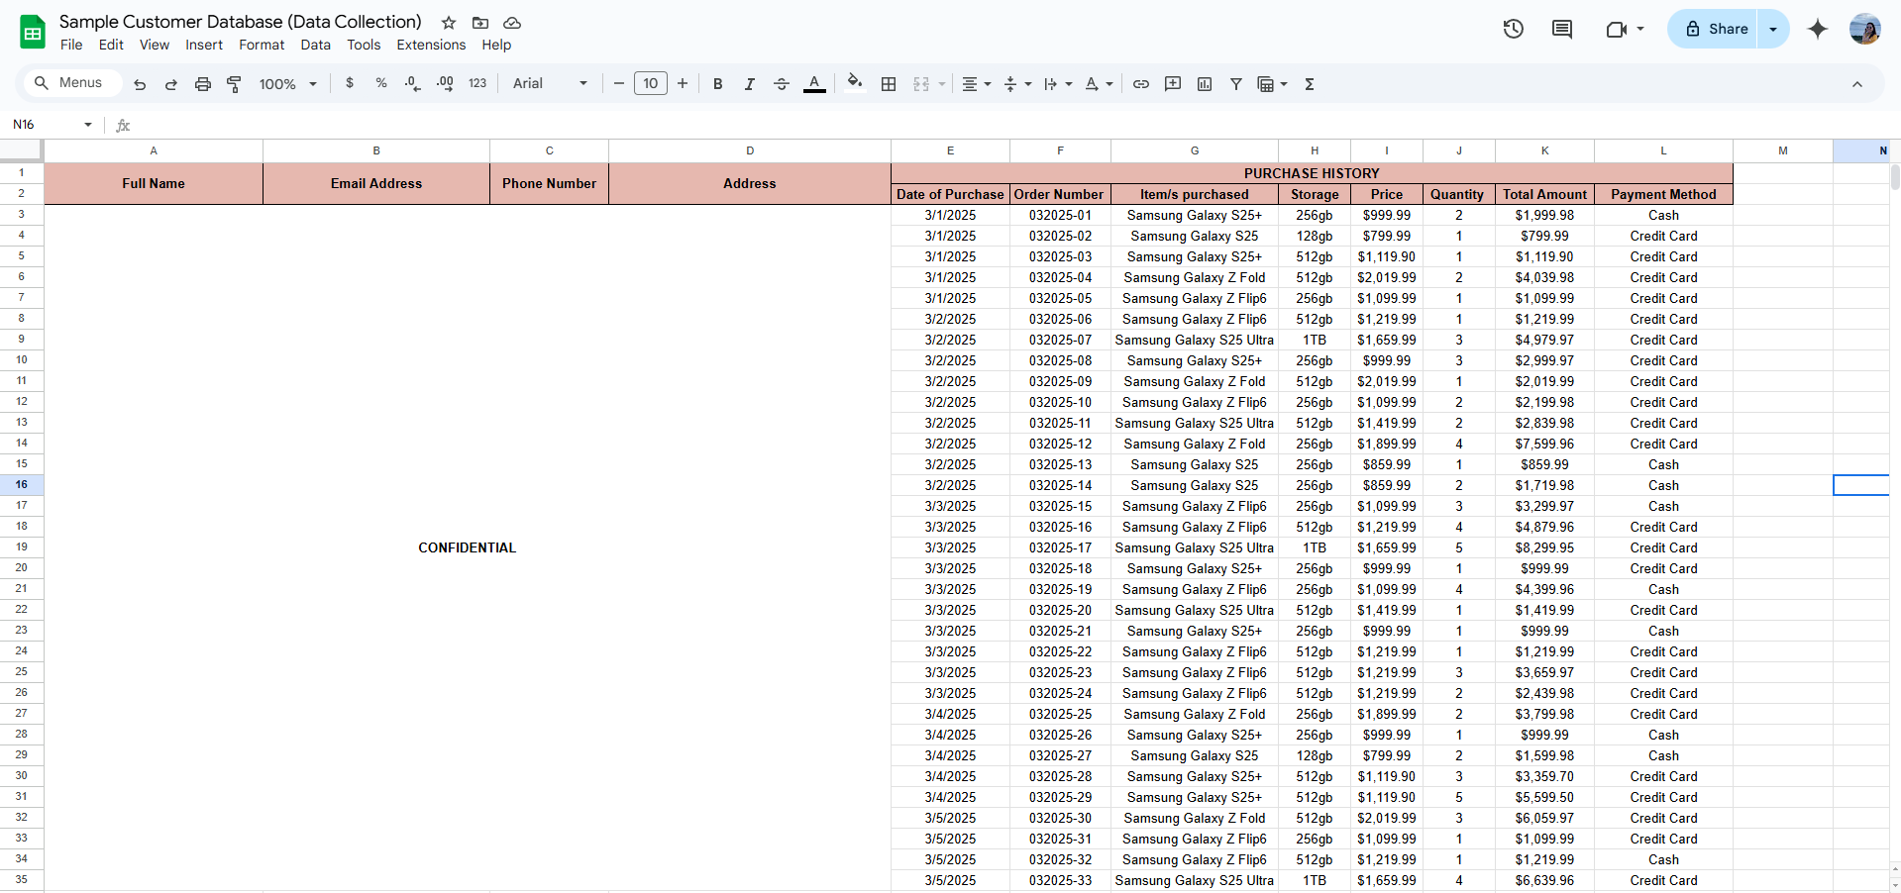This screenshot has height=893, width=1901.
Task: Click the Google Sheets home logo
Action: point(33,32)
